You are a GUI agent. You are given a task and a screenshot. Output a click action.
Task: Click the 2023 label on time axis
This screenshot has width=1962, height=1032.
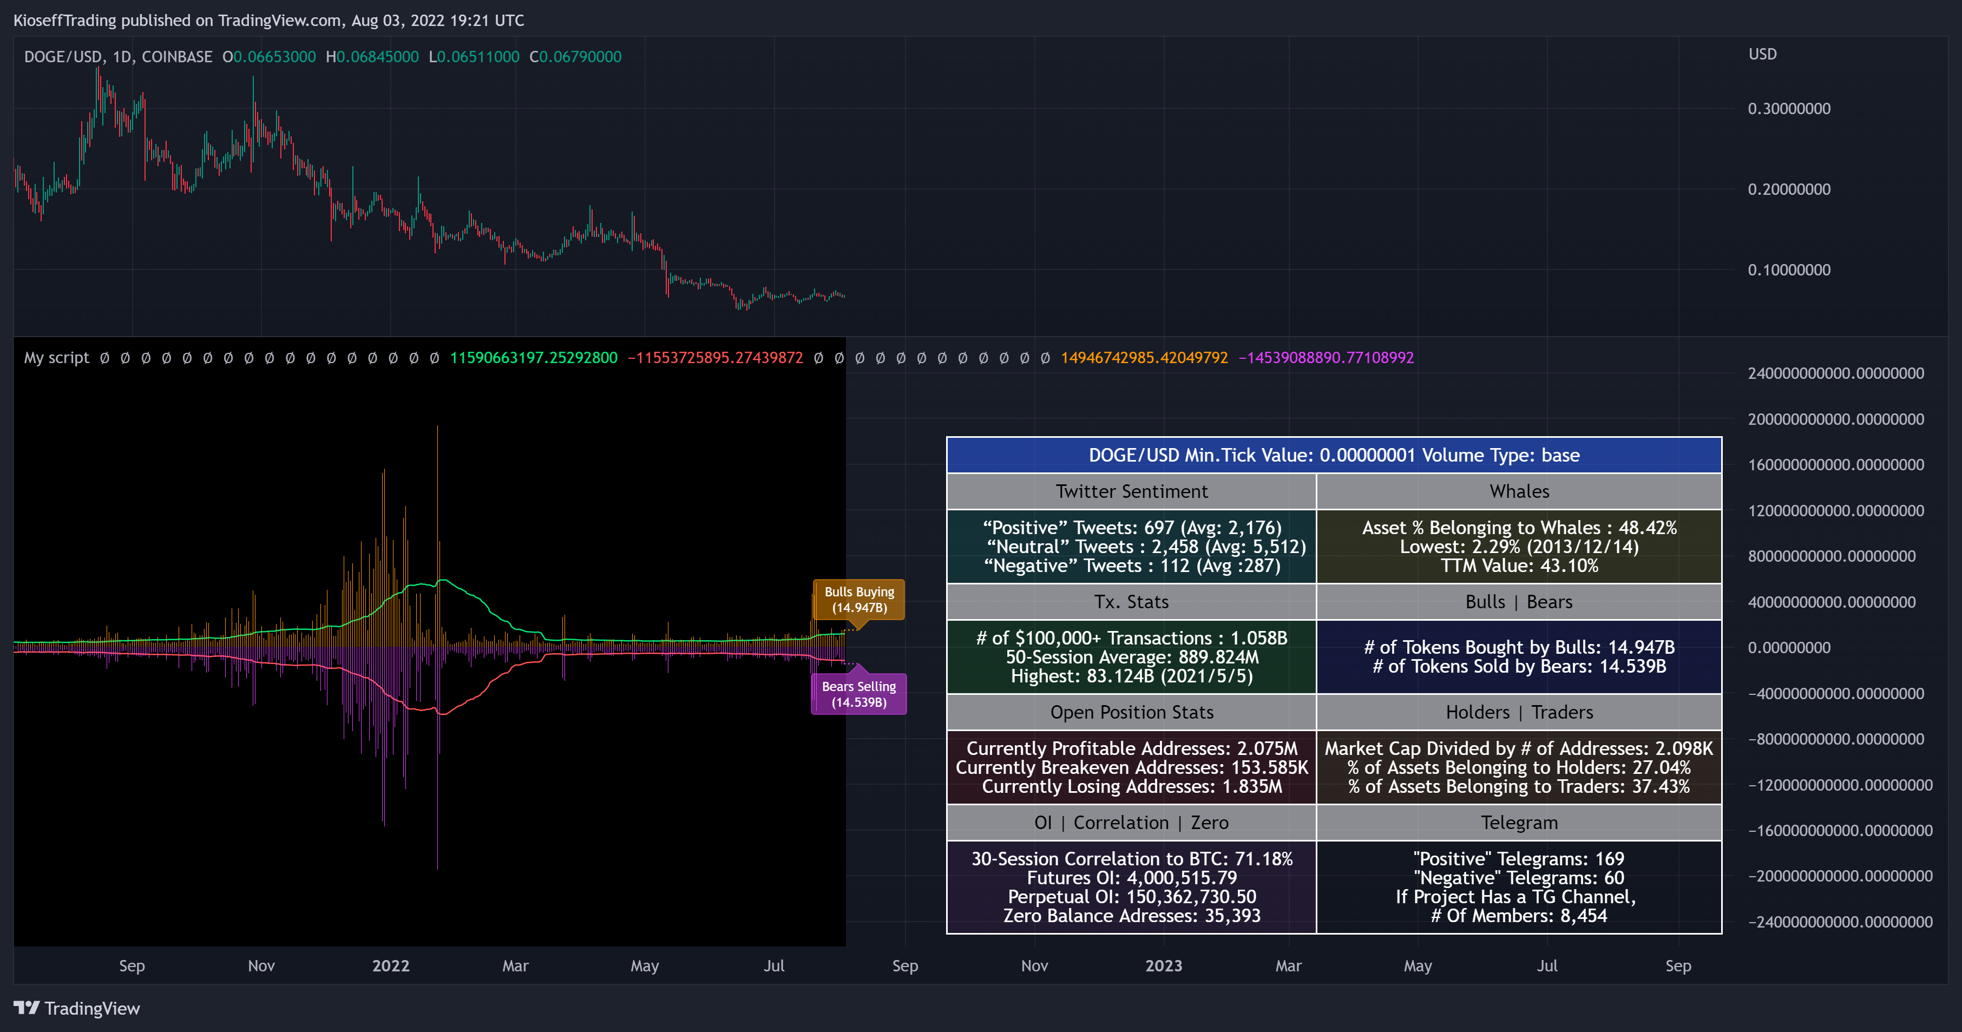point(1164,966)
